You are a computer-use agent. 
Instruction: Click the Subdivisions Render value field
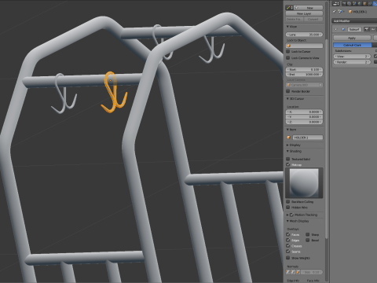(352, 62)
